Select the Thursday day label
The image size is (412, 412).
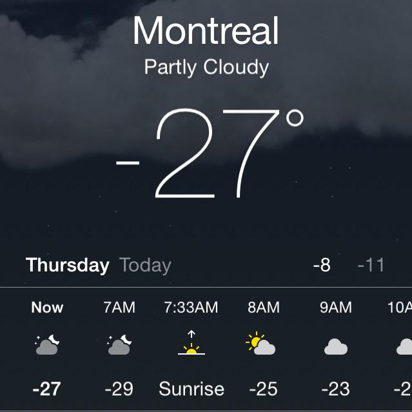coord(68,265)
